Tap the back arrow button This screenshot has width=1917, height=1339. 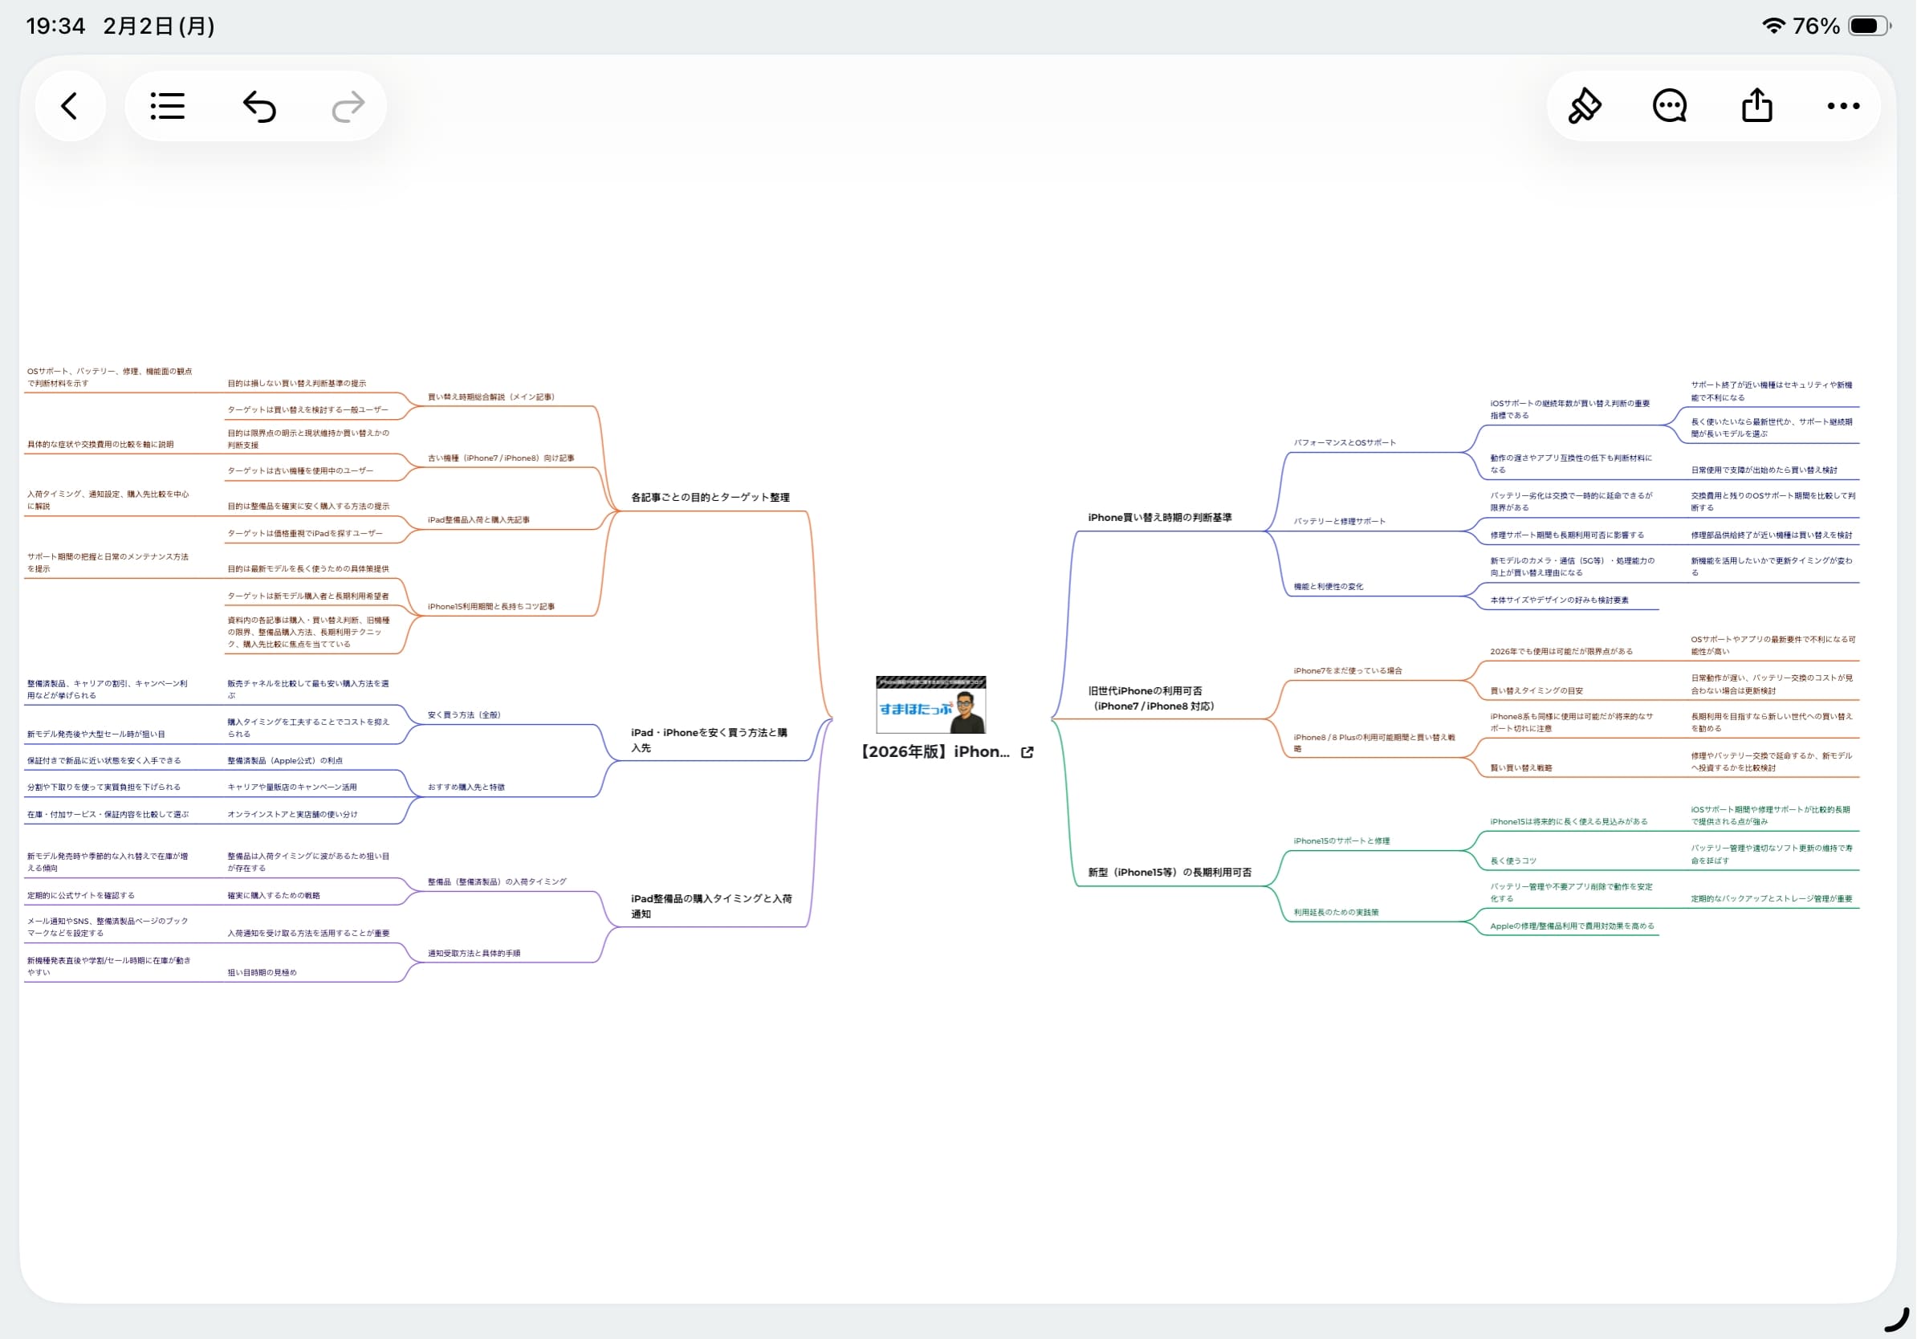pos(69,106)
